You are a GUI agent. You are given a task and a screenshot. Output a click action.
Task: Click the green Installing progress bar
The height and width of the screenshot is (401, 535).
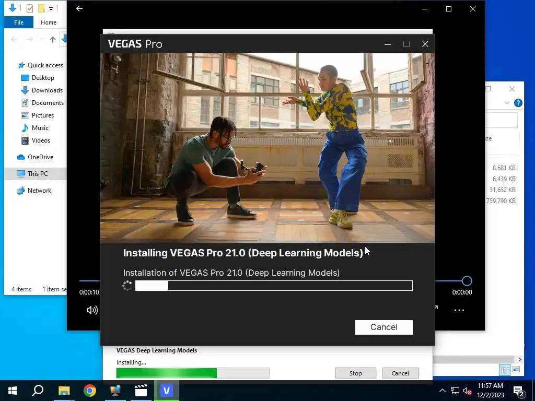pos(193,373)
